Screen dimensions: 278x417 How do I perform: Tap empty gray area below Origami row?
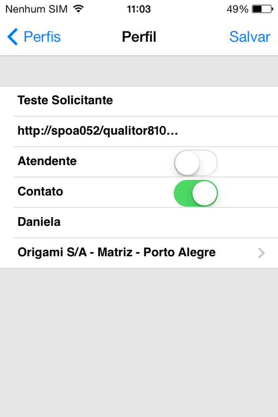tap(139, 343)
